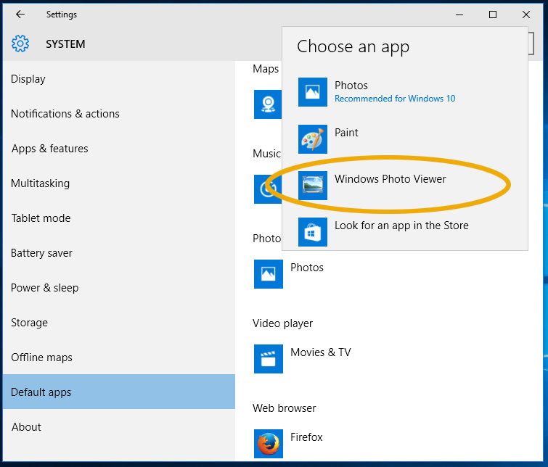Screen dimensions: 548x467
Task: Click the Music player app icon
Action: tap(268, 189)
